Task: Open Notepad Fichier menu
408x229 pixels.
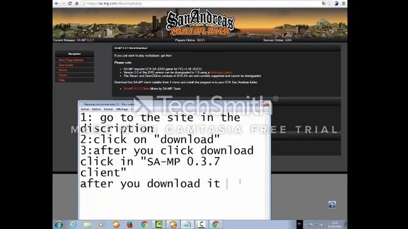Action: click(x=85, y=109)
